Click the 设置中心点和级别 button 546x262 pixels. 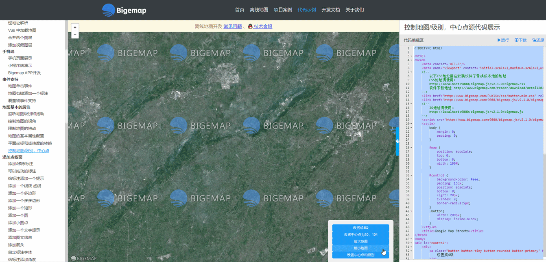pos(360,255)
